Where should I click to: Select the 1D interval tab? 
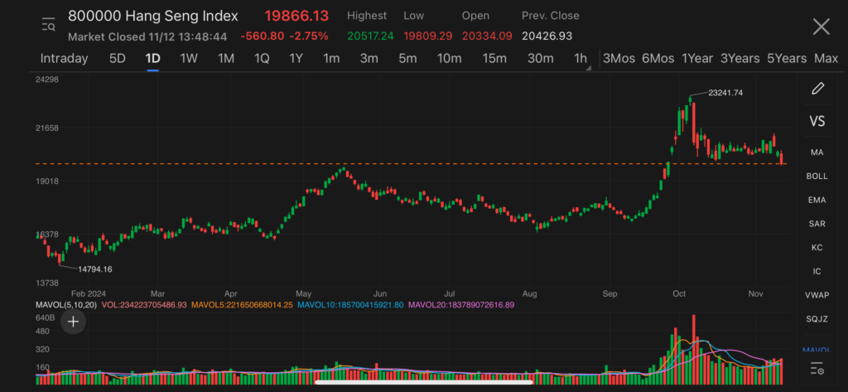(x=152, y=59)
